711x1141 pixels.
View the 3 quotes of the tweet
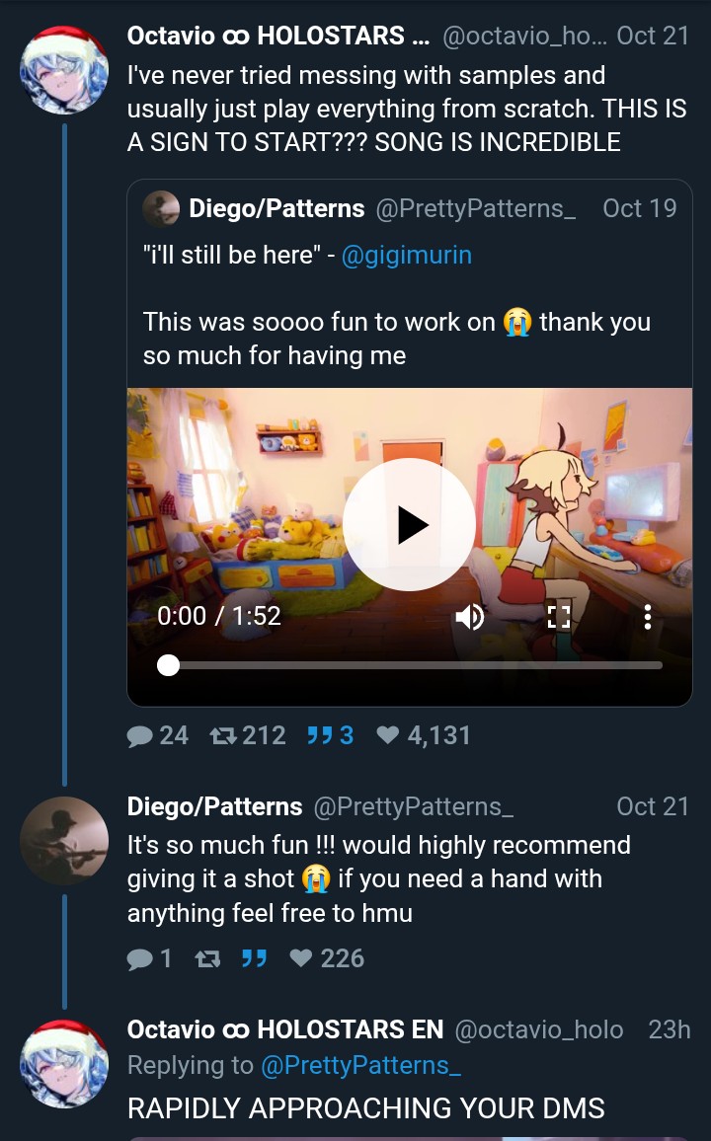(x=330, y=735)
